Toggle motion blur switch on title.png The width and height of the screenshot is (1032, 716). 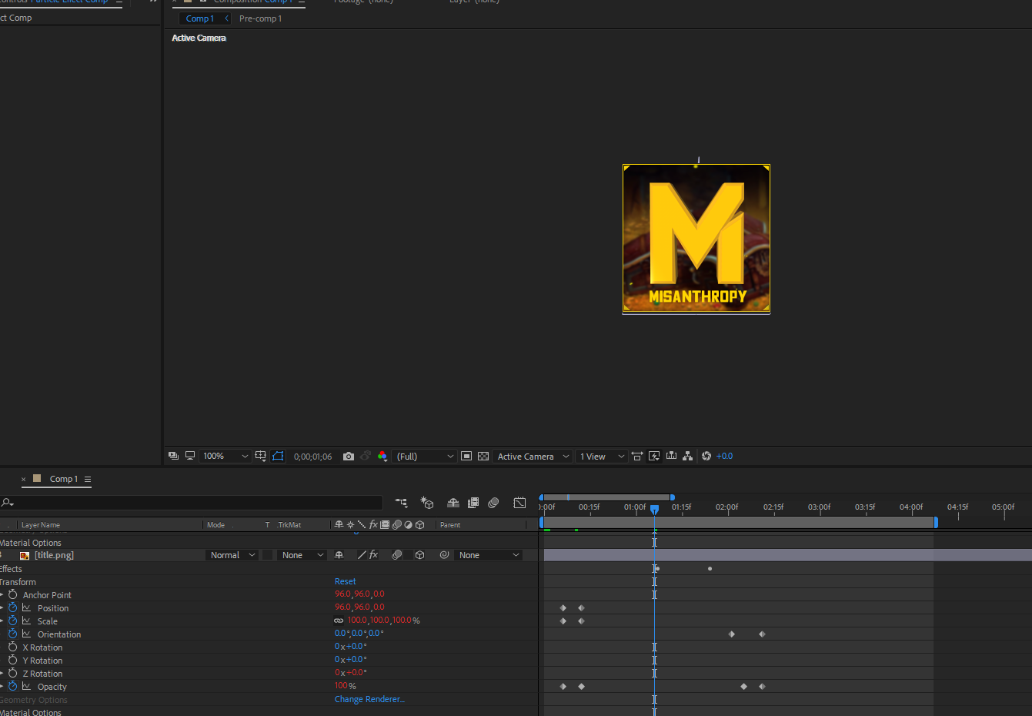point(397,555)
